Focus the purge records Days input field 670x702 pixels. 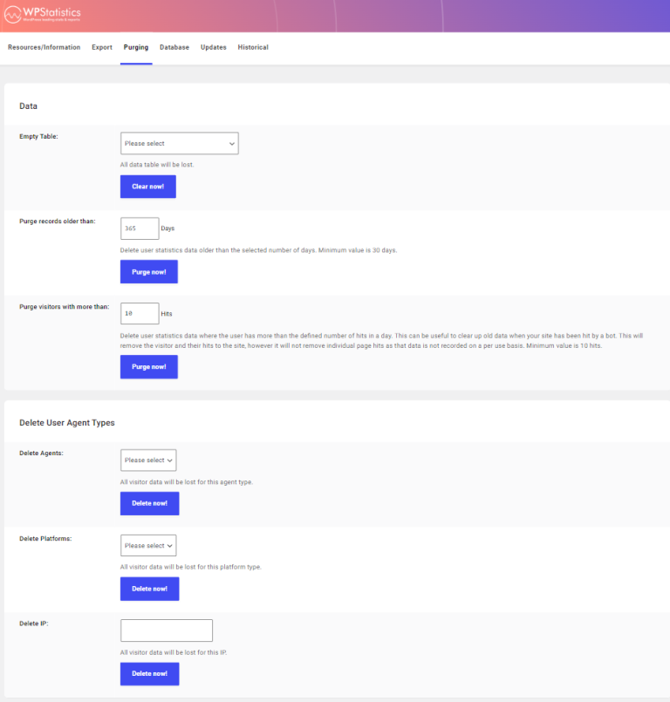click(x=140, y=228)
